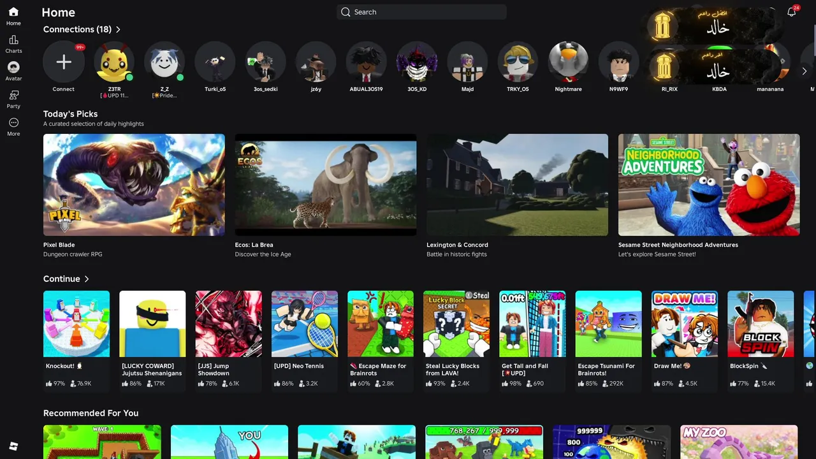Click into the Search field

coord(421,12)
